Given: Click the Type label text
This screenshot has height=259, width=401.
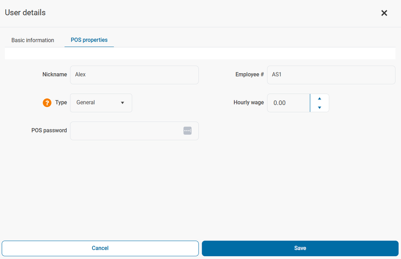Looking at the screenshot, I should (61, 103).
